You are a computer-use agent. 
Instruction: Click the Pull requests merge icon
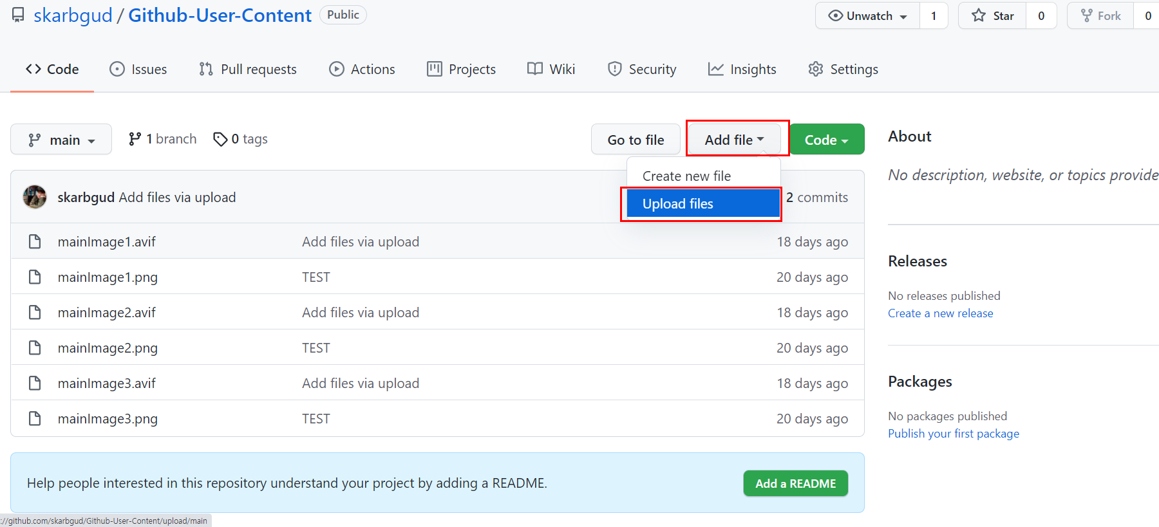206,69
